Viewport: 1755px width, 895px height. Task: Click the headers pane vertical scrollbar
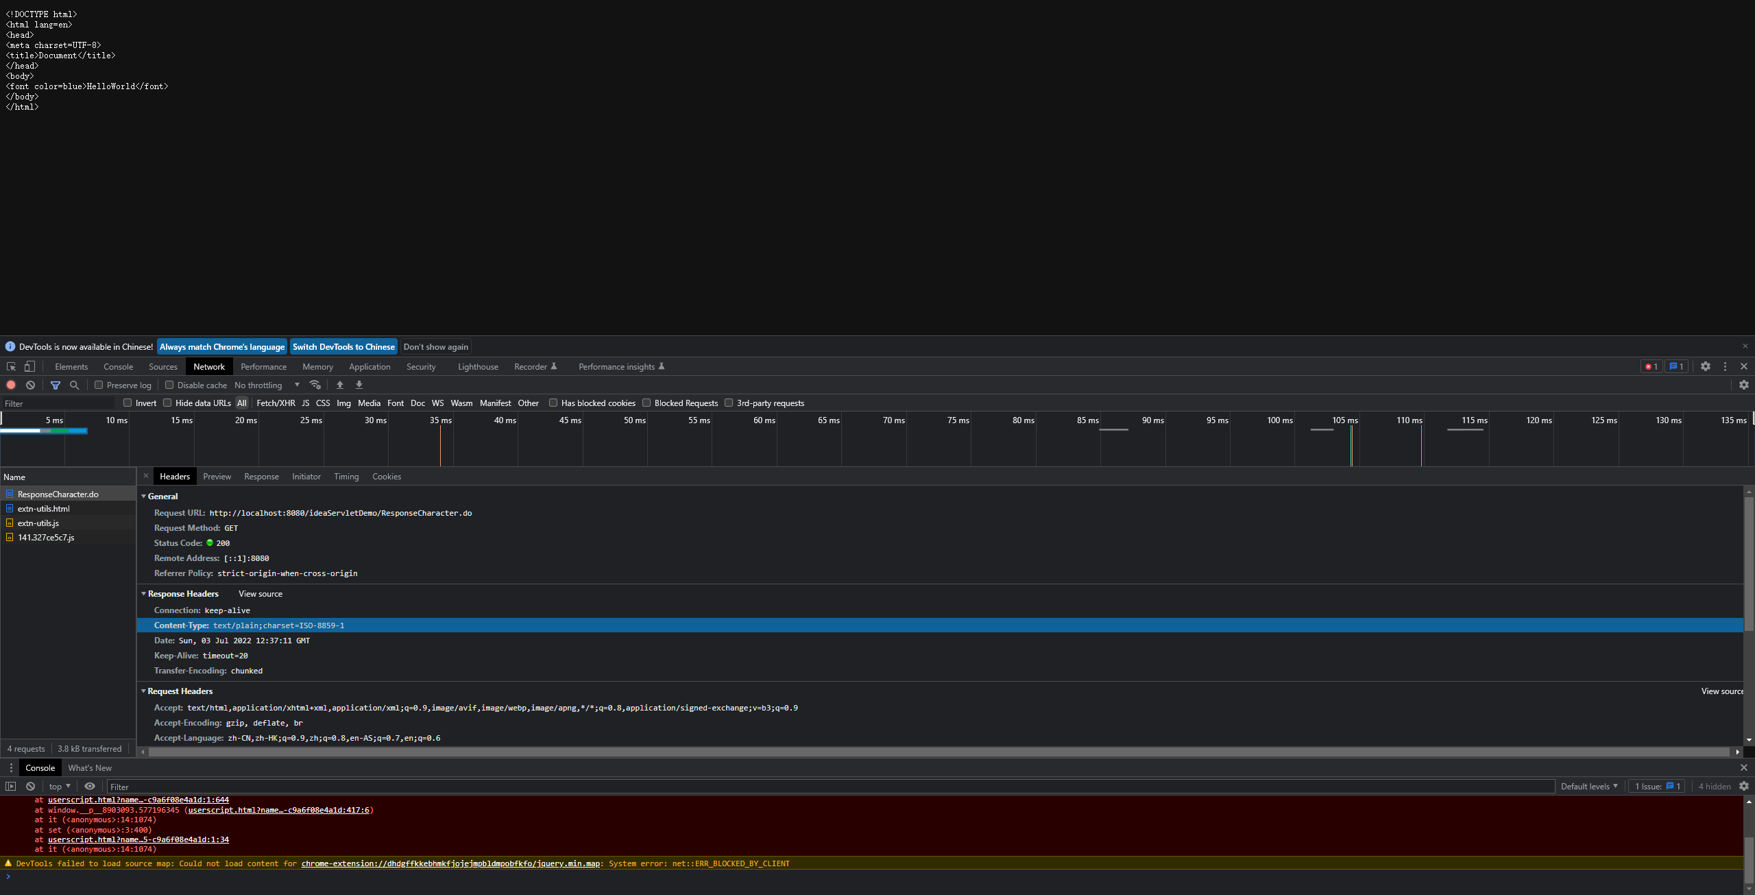point(1749,564)
